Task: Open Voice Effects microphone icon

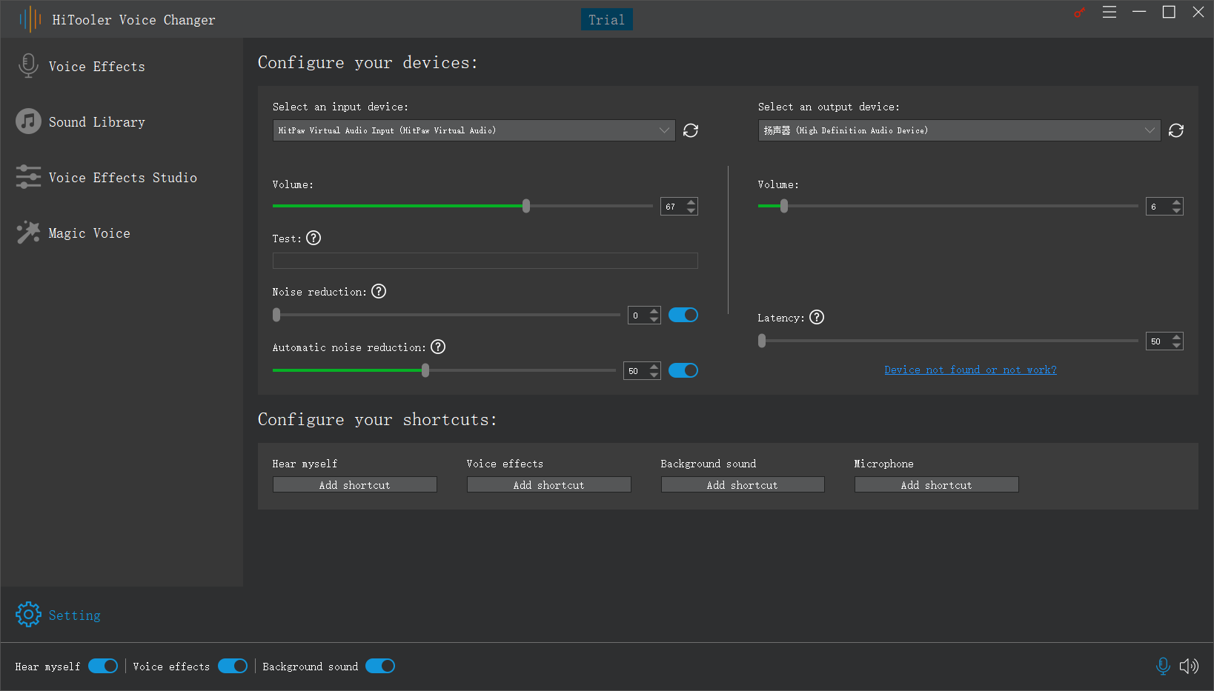Action: pos(28,66)
